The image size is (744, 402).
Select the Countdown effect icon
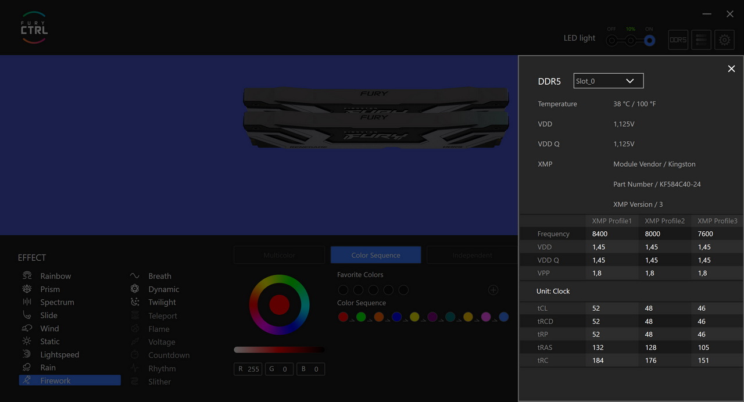135,355
